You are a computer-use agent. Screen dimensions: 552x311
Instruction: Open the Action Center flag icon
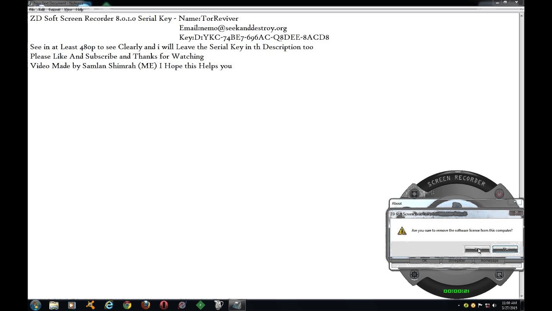click(x=480, y=306)
